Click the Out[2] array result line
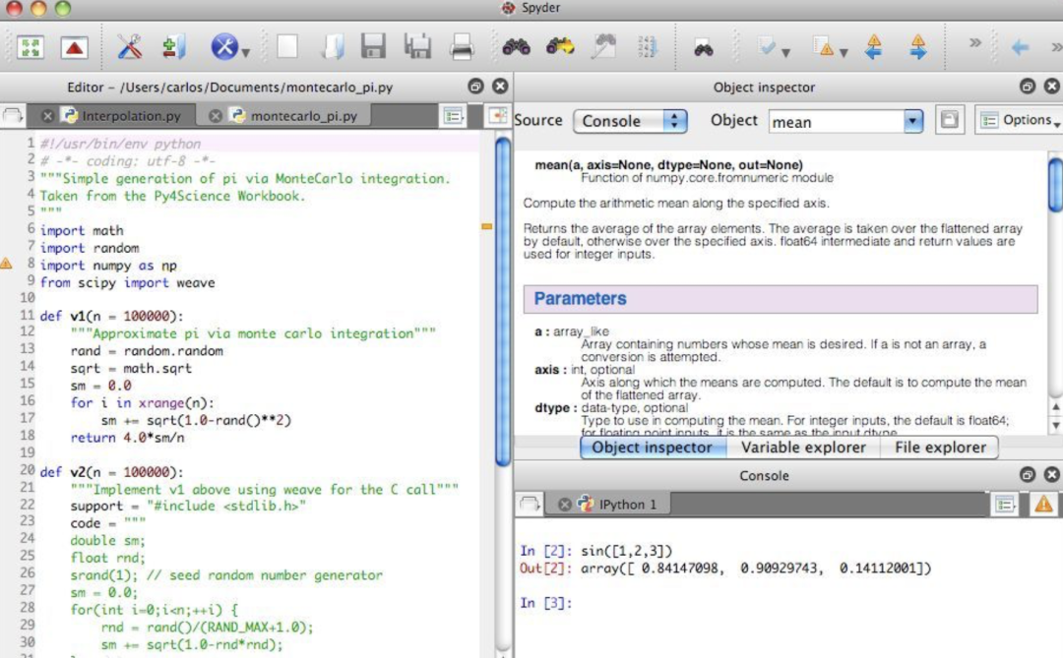 coord(724,568)
